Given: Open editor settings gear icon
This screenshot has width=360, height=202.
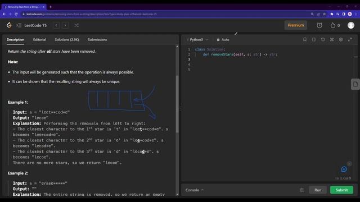Looking at the screenshot, I should (x=341, y=39).
